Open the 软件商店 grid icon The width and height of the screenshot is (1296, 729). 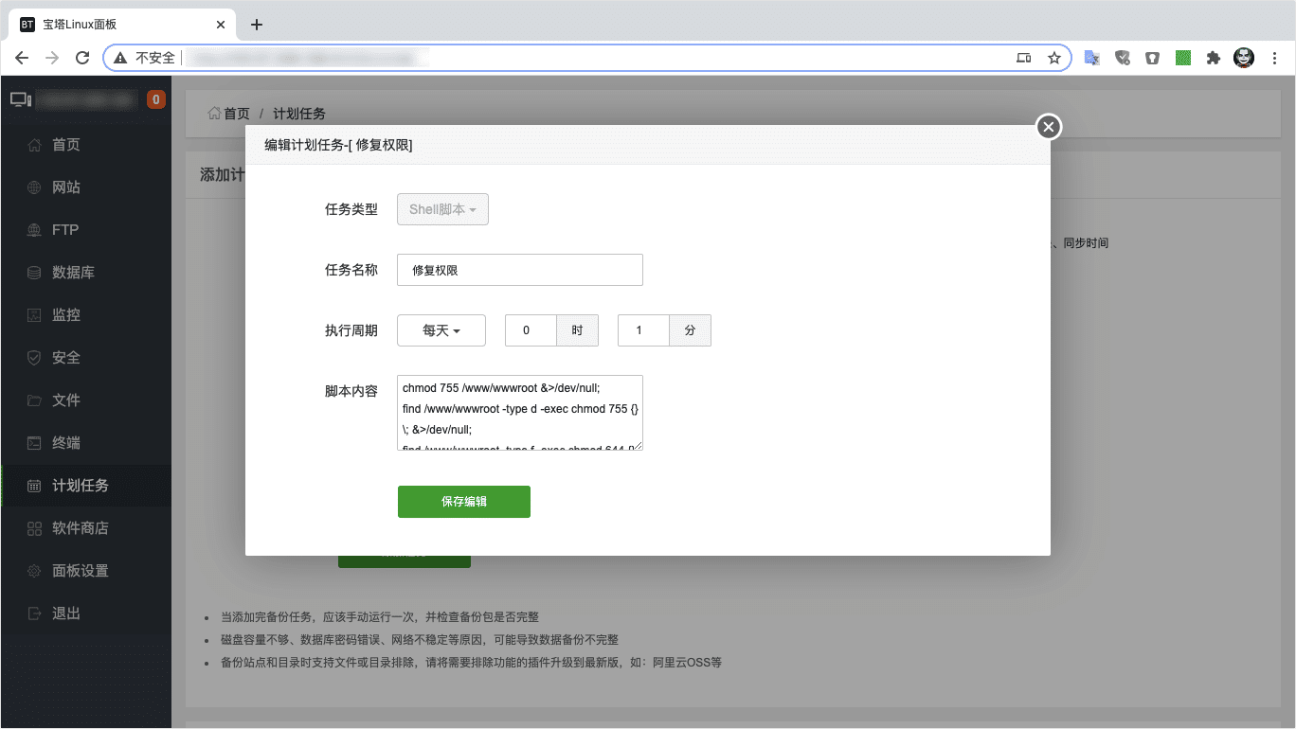[x=34, y=528]
